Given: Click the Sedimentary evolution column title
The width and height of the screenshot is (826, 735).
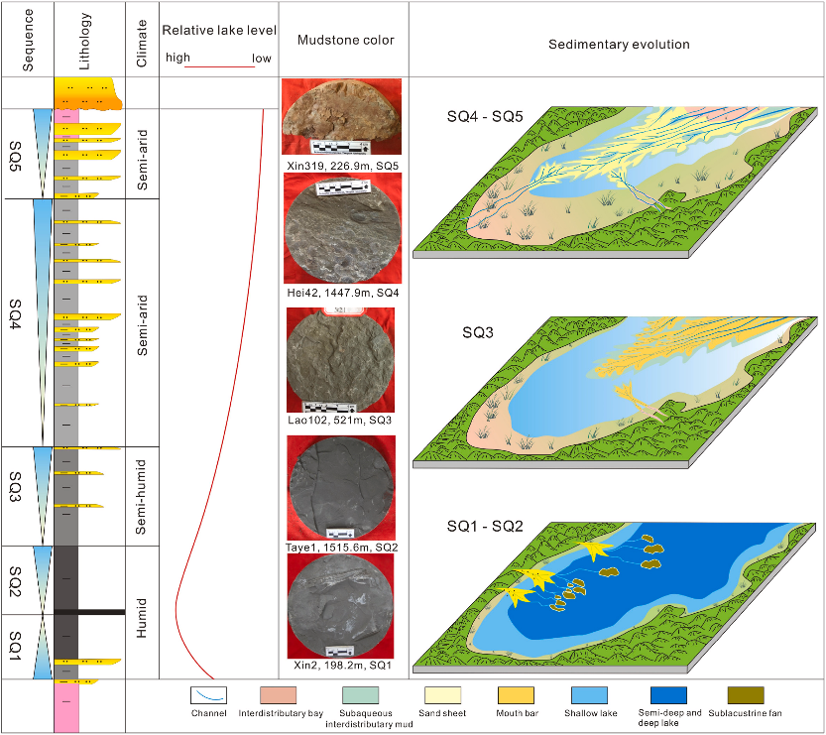Looking at the screenshot, I should coord(619,45).
